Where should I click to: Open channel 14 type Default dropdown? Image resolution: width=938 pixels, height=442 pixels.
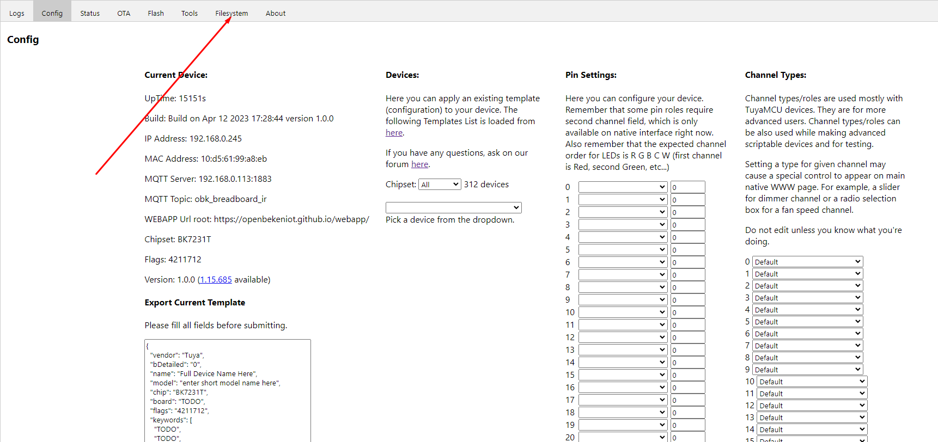[x=812, y=429]
